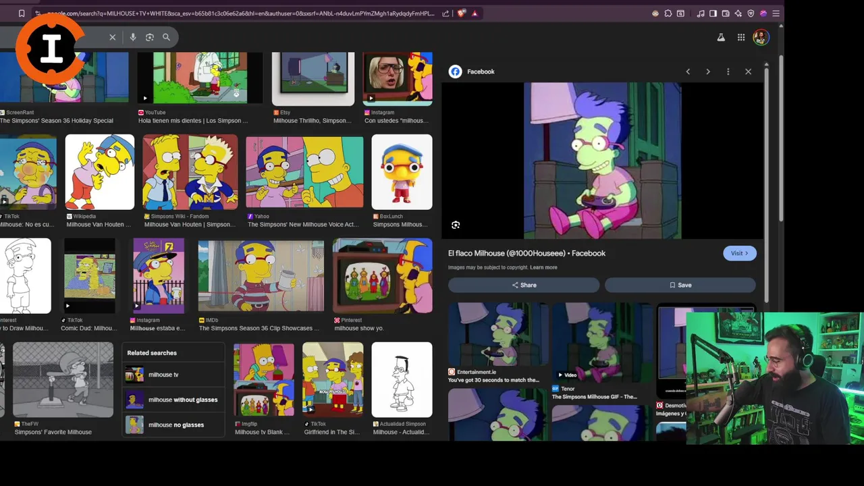Open the Simpsons Wiki Fandom Milhouse thumbnail

point(190,172)
